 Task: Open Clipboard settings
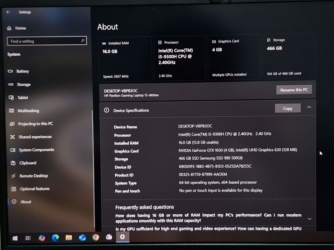(28, 163)
